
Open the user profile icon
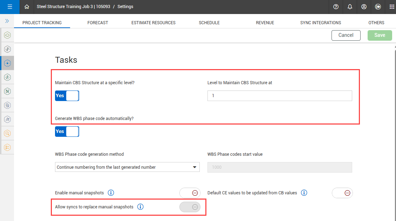coord(364,7)
